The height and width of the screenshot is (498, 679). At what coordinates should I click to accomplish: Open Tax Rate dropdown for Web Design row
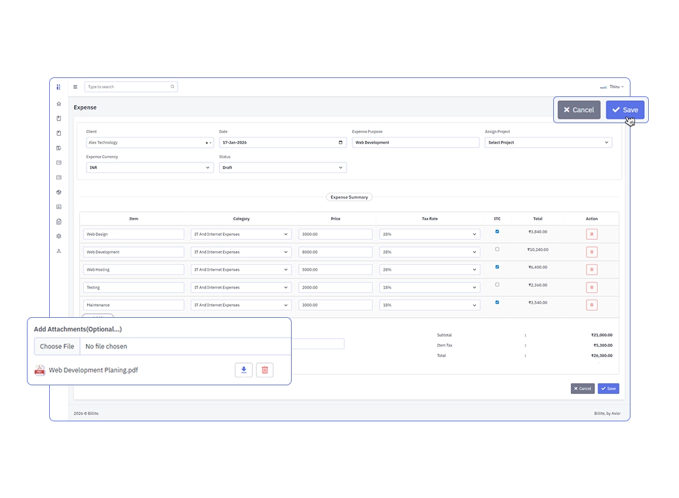(x=429, y=235)
